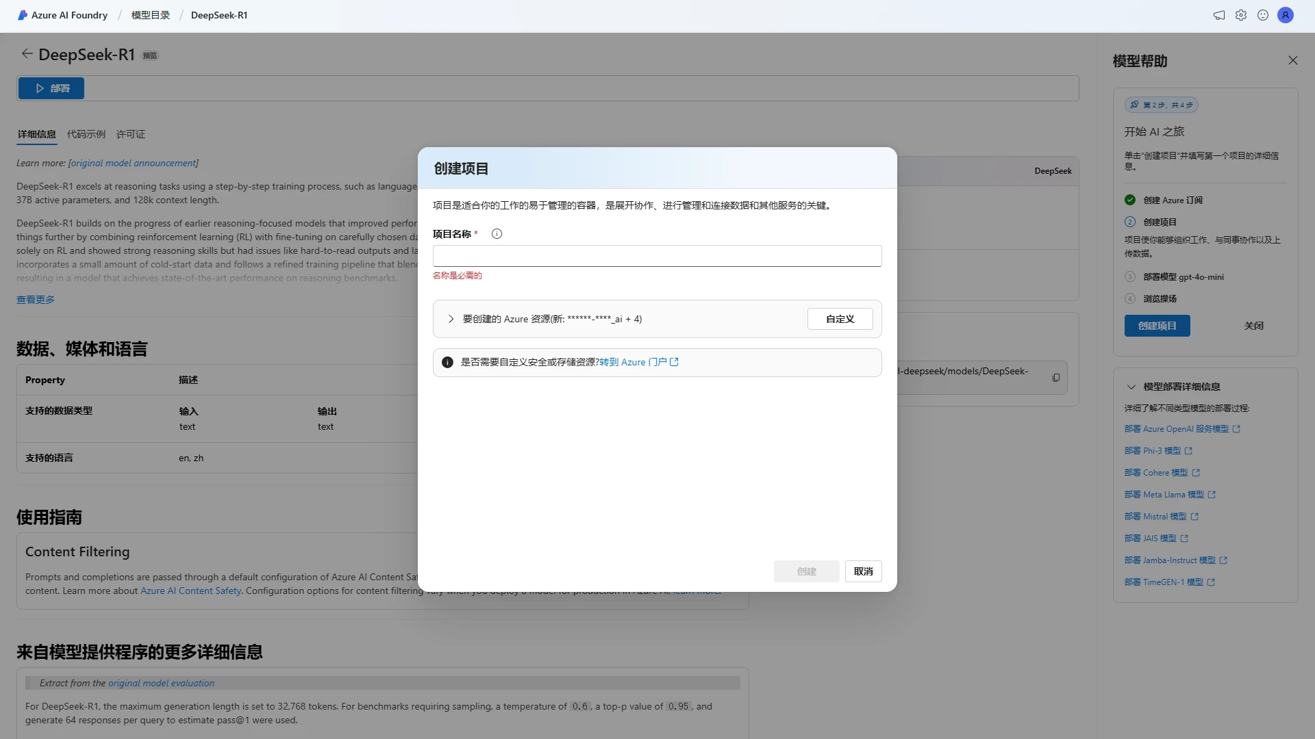Expand the Azure resource details row
1315x739 pixels.
(x=451, y=319)
